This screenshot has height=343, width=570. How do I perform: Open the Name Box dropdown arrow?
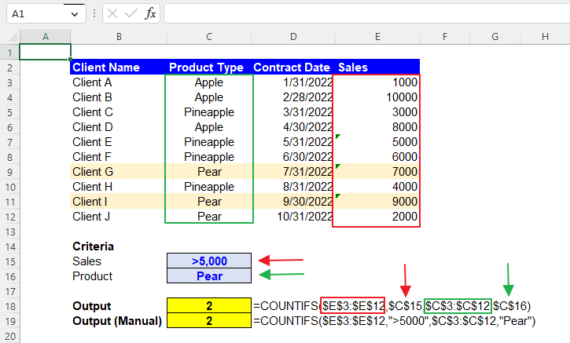(x=75, y=14)
